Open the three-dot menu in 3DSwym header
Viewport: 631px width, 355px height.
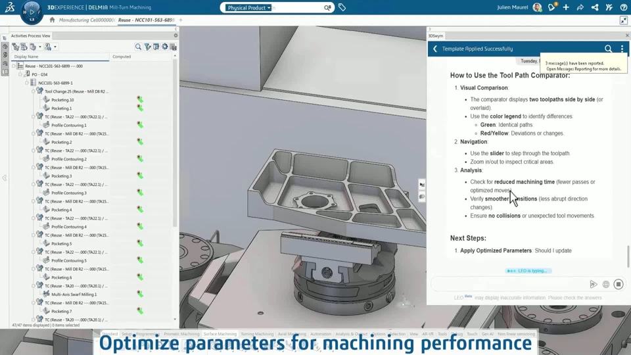622,49
